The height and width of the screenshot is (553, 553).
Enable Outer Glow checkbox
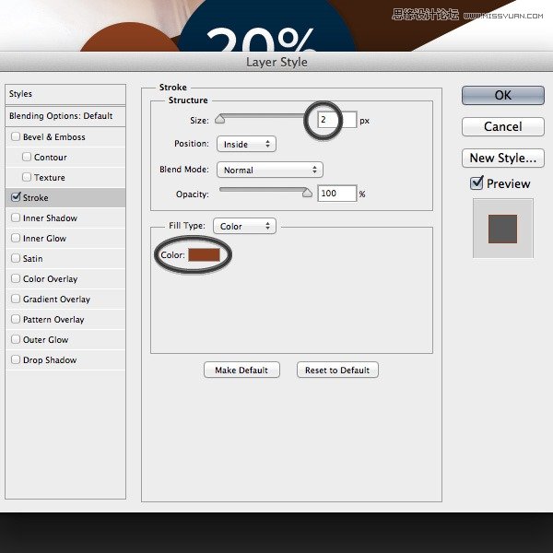click(x=16, y=339)
